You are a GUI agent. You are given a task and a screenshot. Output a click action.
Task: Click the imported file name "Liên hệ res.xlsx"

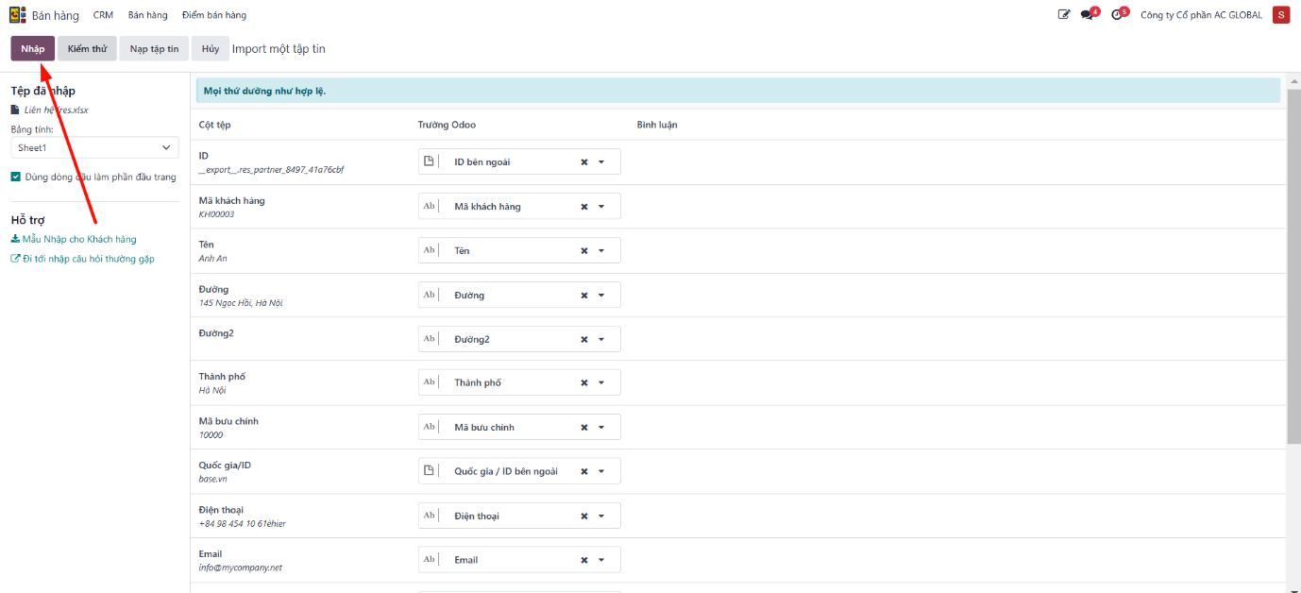[57, 110]
